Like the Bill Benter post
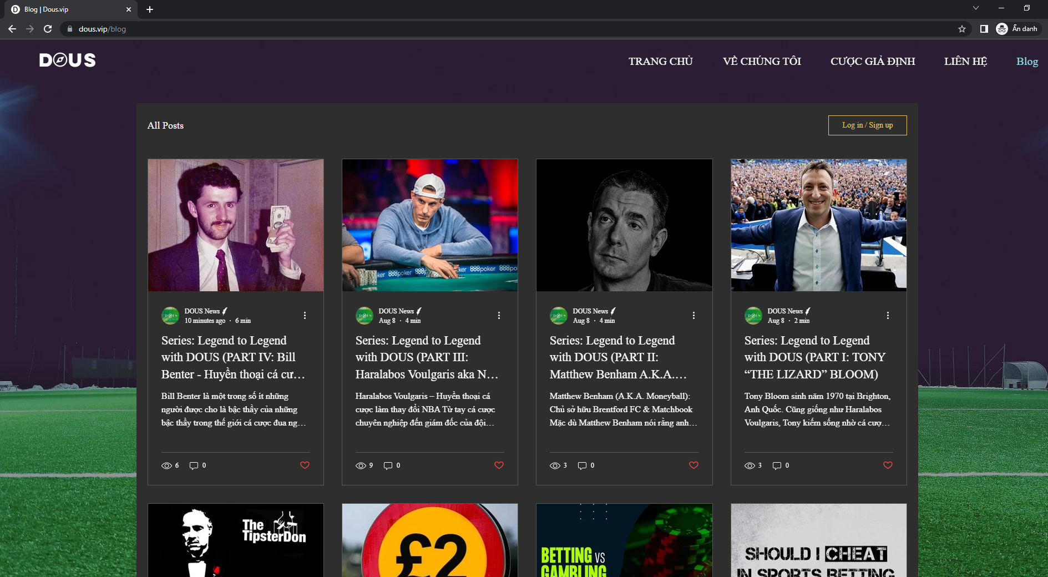This screenshot has width=1048, height=577. [x=305, y=465]
